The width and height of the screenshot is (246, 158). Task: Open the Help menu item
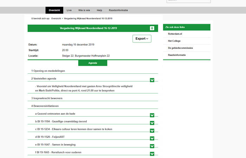pos(99,10)
